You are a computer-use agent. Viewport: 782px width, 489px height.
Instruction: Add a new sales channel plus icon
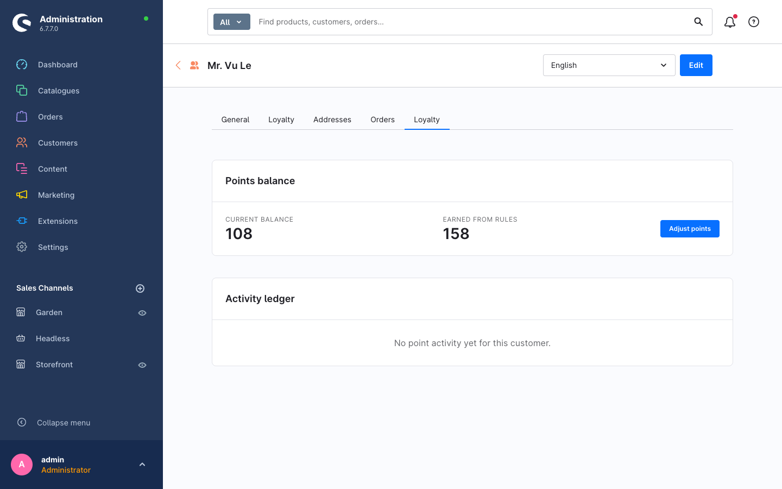click(140, 289)
